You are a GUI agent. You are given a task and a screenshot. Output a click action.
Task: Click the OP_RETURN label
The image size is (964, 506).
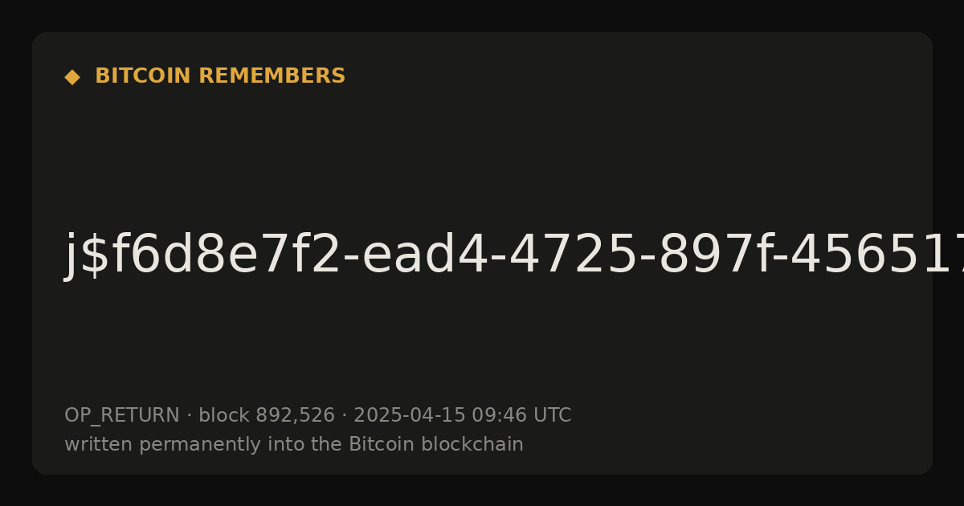[x=122, y=415]
